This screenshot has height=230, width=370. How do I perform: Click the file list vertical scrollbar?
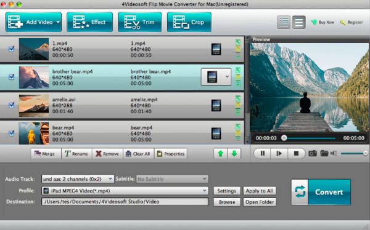[247, 90]
